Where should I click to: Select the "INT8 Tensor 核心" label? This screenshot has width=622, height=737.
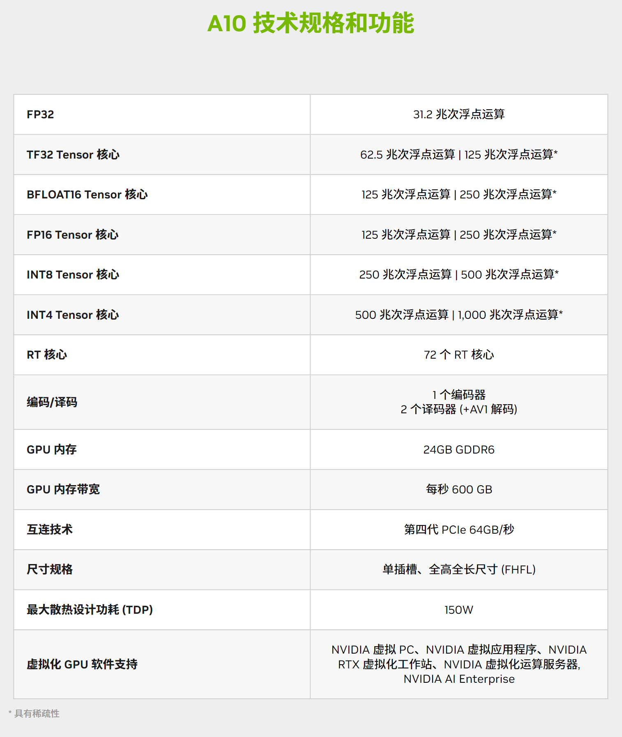(73, 274)
